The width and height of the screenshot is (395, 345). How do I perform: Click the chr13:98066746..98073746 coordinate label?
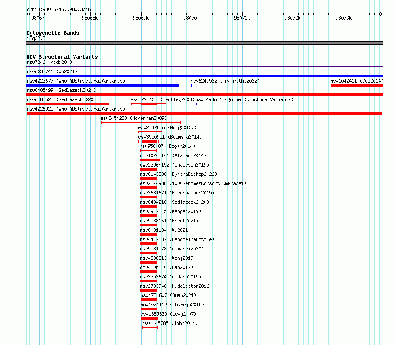point(59,9)
